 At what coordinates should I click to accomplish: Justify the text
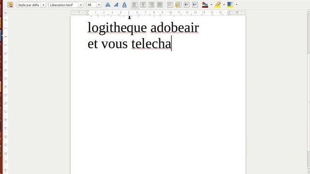[160, 5]
